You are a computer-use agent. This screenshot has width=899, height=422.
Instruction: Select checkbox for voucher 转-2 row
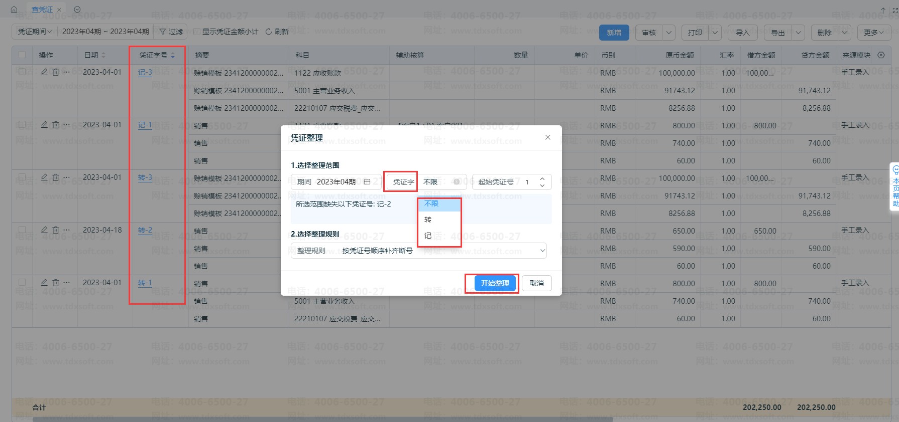tap(22, 230)
